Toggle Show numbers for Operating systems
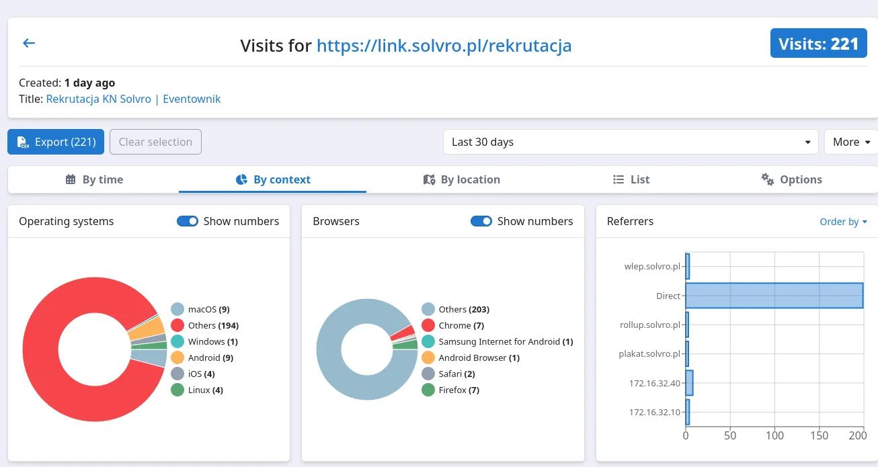 click(188, 221)
